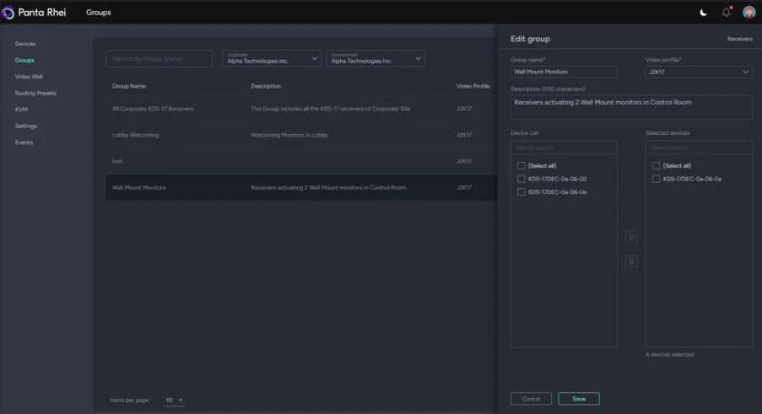Open the user profile avatar

pyautogui.click(x=748, y=13)
